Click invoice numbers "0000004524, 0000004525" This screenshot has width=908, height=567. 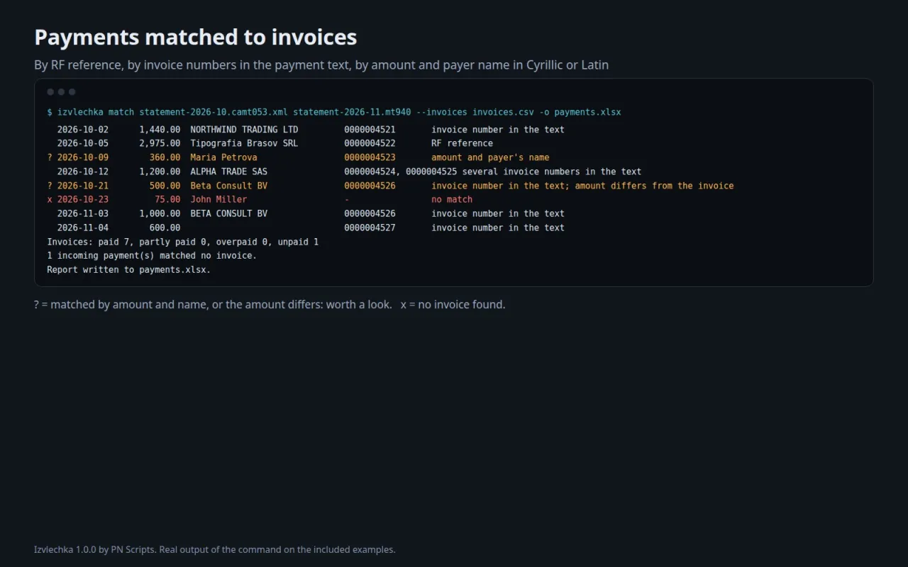[x=400, y=172]
